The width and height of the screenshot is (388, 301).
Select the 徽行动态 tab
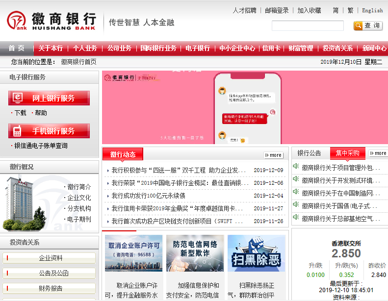point(123,154)
